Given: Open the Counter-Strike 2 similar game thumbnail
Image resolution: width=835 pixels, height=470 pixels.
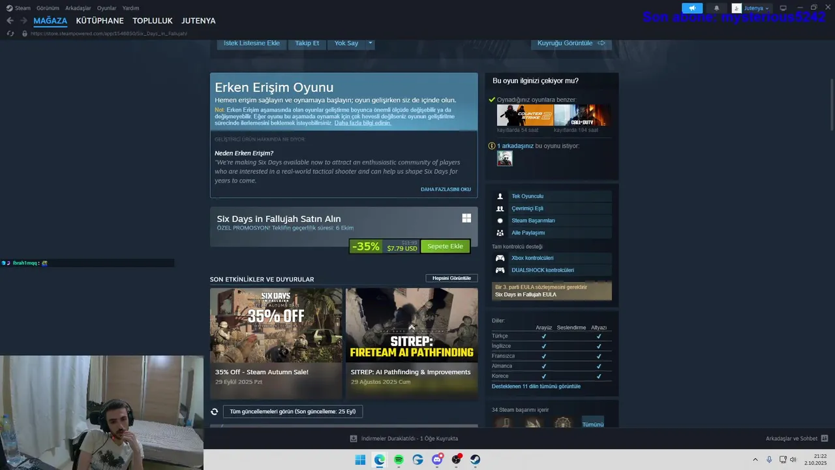Looking at the screenshot, I should click(x=524, y=115).
